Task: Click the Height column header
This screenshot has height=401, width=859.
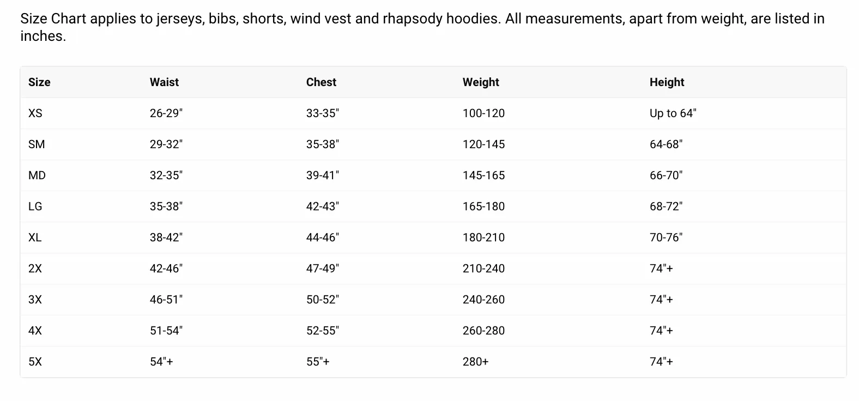Action: (667, 82)
